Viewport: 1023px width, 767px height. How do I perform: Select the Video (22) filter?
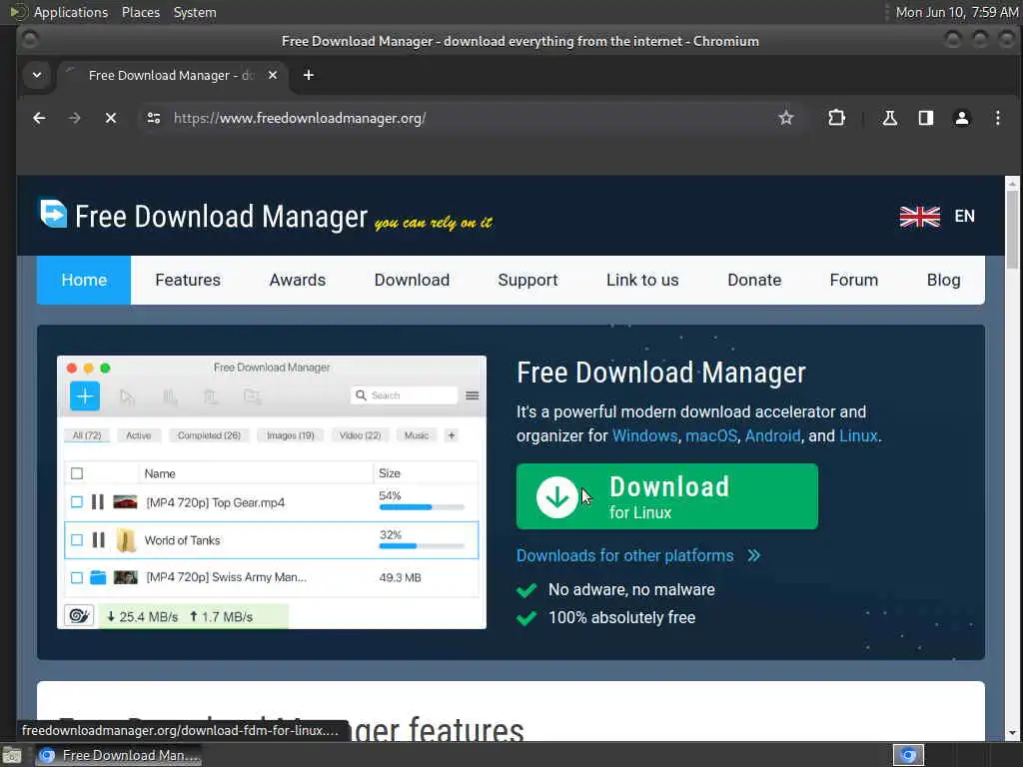(x=360, y=435)
